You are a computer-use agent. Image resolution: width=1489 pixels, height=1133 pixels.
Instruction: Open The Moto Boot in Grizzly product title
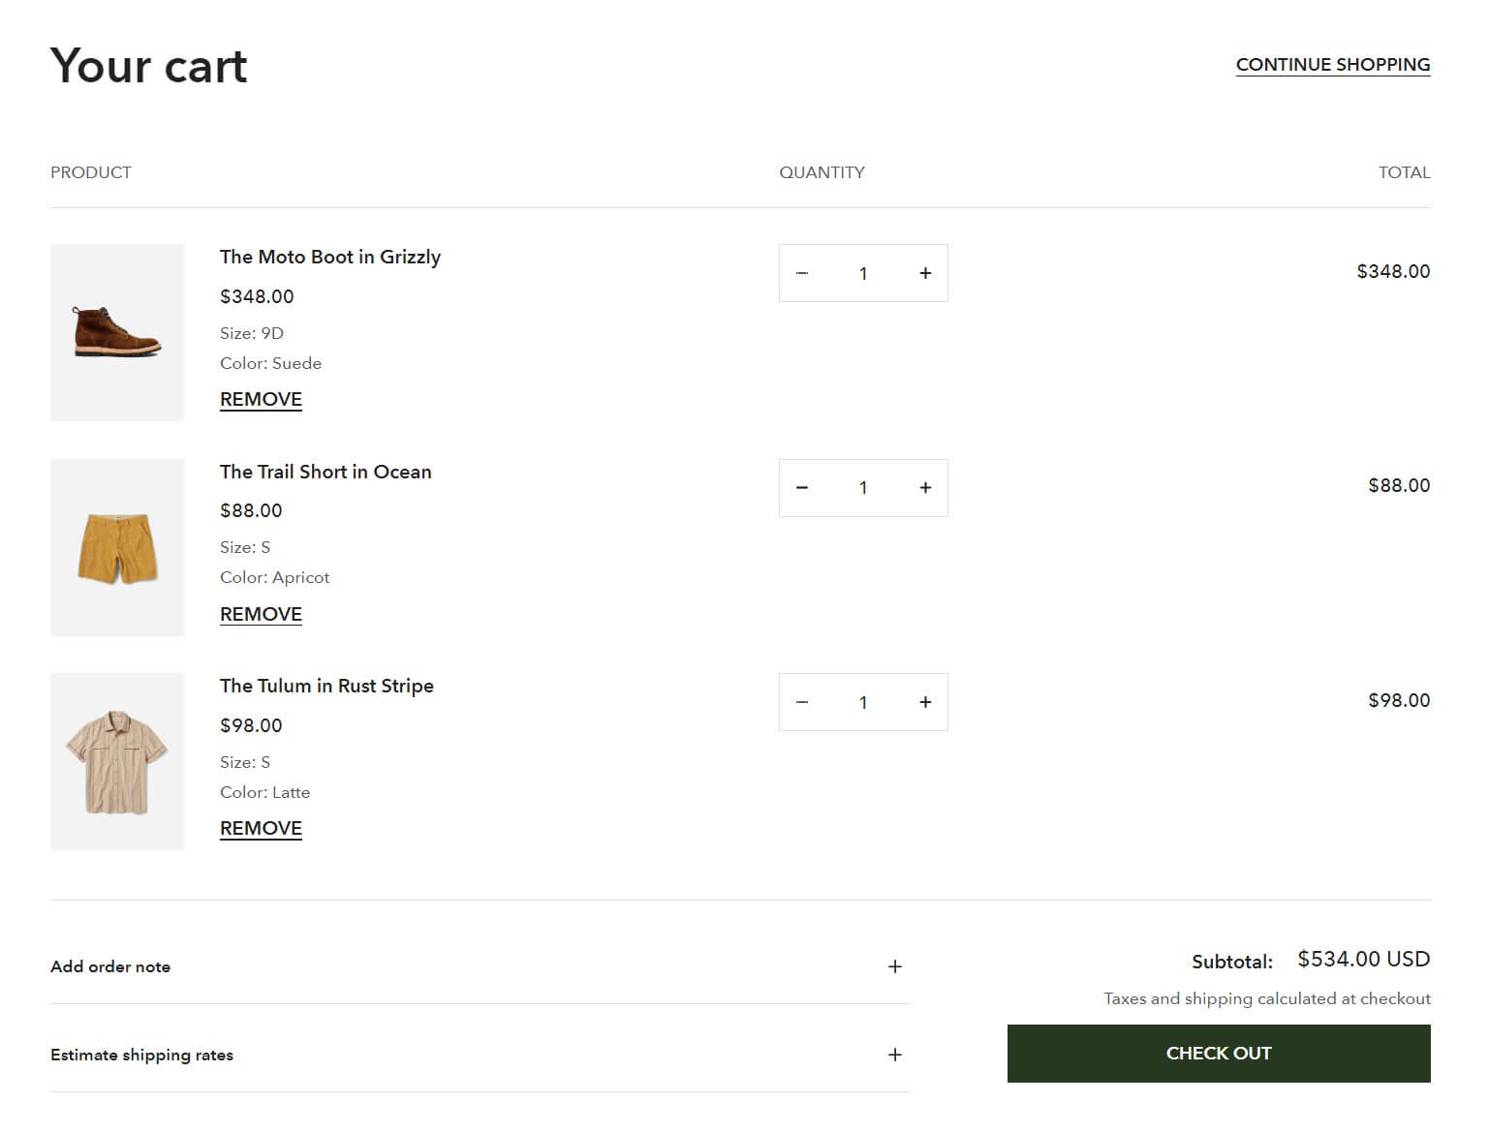coord(330,257)
